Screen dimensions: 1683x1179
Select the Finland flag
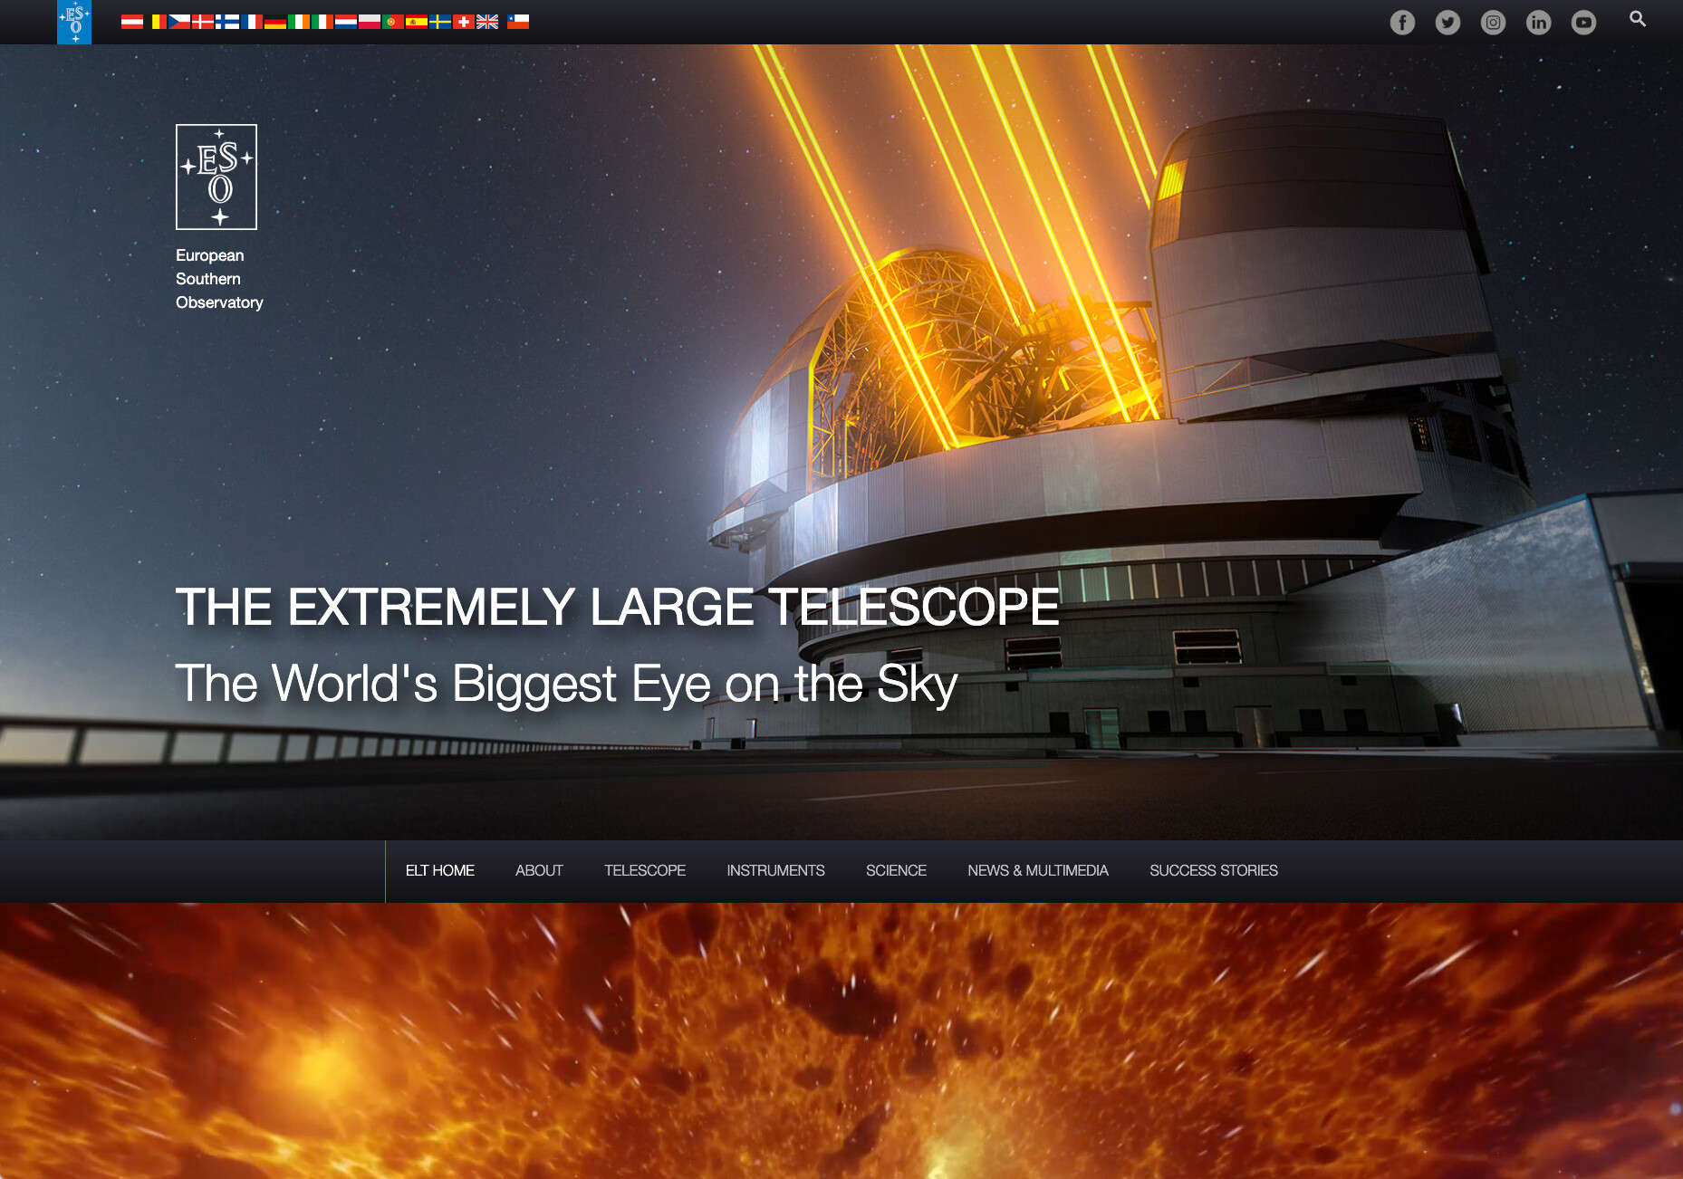point(227,22)
